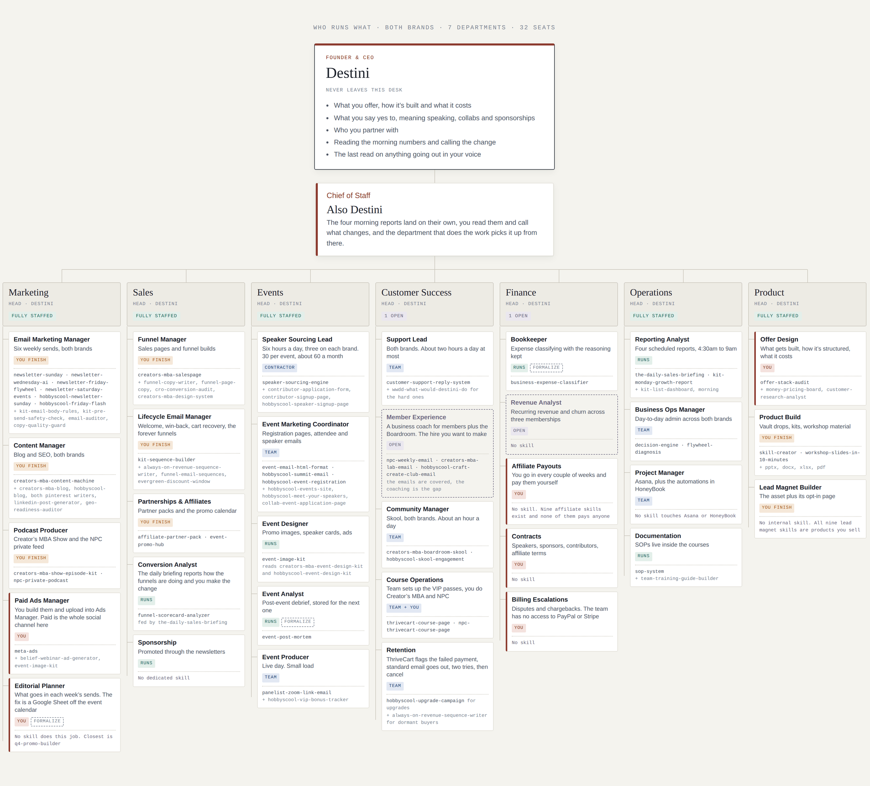Select the Paid Ads Manager title

[42, 601]
